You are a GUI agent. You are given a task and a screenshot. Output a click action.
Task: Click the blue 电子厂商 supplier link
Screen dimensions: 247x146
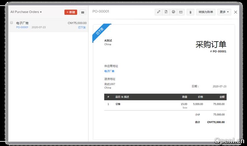tap(109, 71)
